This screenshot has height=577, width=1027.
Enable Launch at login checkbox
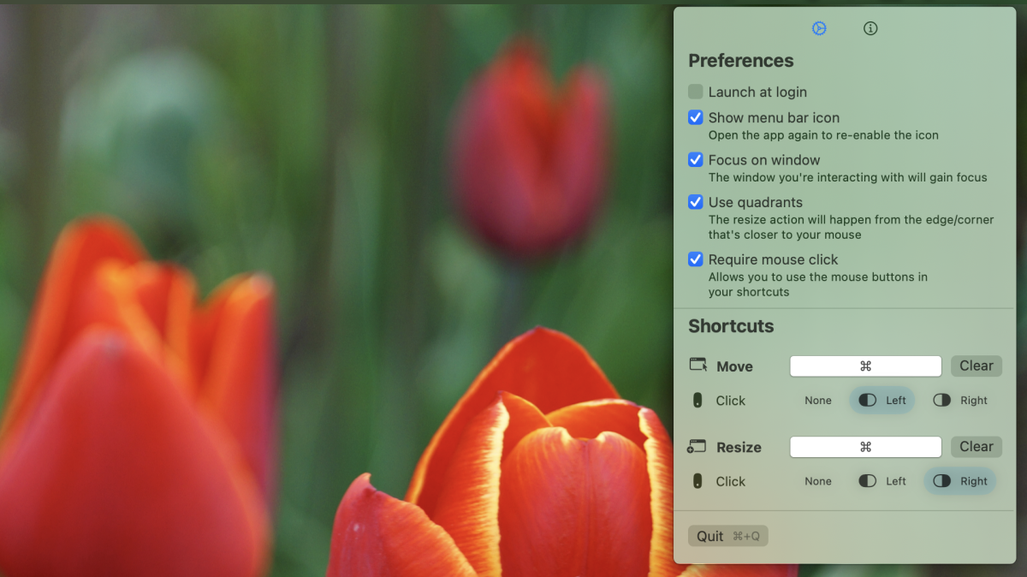click(696, 92)
